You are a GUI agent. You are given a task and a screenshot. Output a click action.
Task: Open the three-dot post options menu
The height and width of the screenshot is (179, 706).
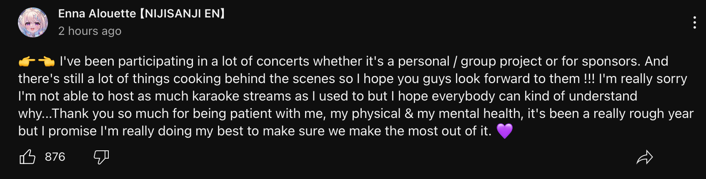pyautogui.click(x=694, y=22)
